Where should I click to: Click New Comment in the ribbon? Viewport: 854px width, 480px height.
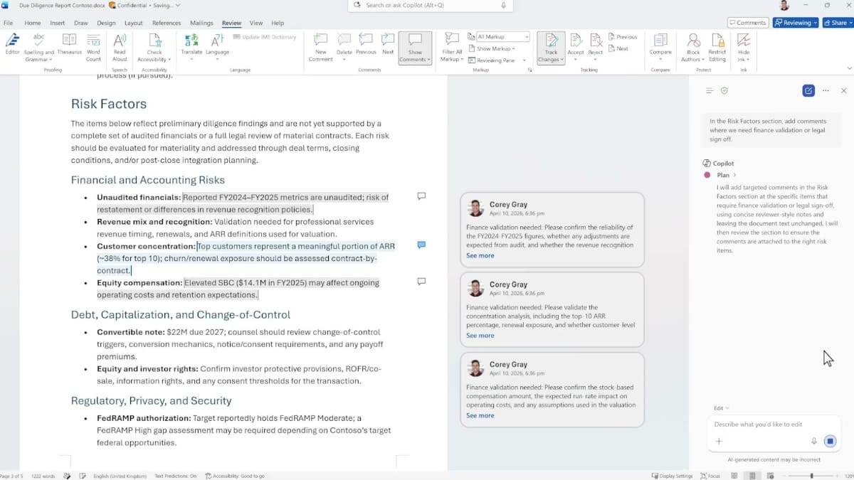(321, 47)
